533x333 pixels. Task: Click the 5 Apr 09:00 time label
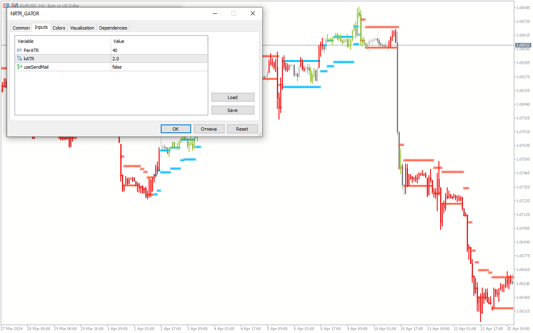pos(276,329)
